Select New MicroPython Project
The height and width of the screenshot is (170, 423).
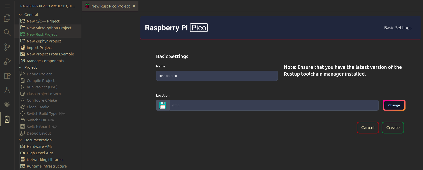tap(49, 28)
